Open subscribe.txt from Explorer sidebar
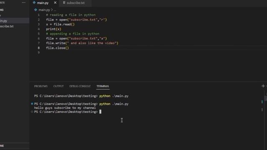Viewport: 267px width, 150px height. click(15, 26)
